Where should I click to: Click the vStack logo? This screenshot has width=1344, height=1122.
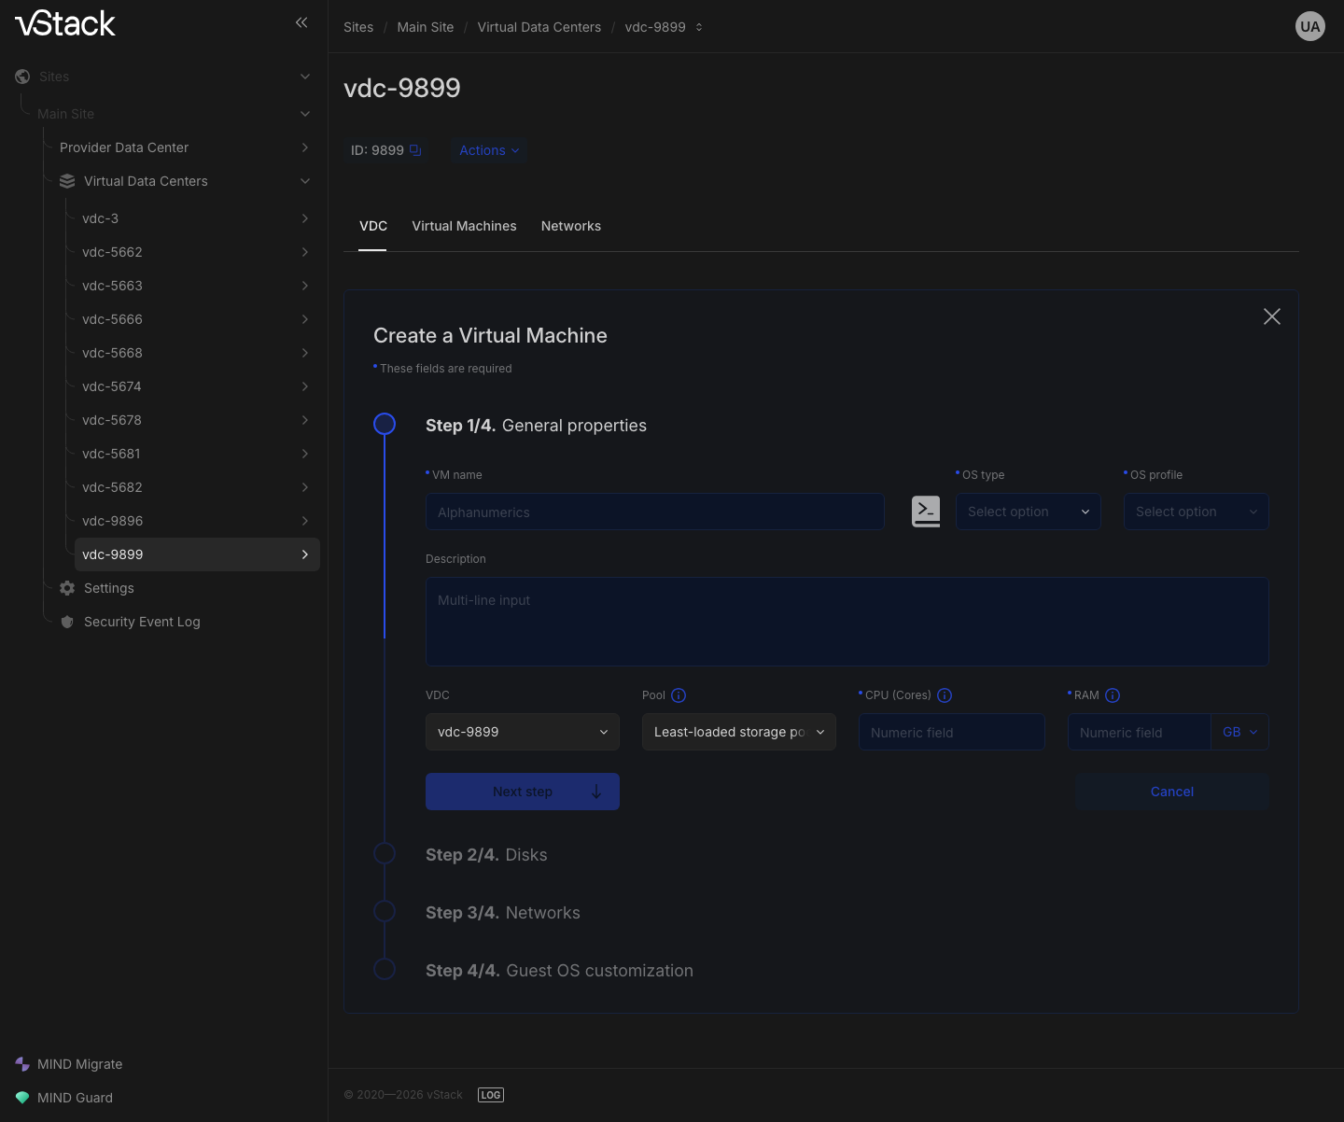click(x=65, y=23)
